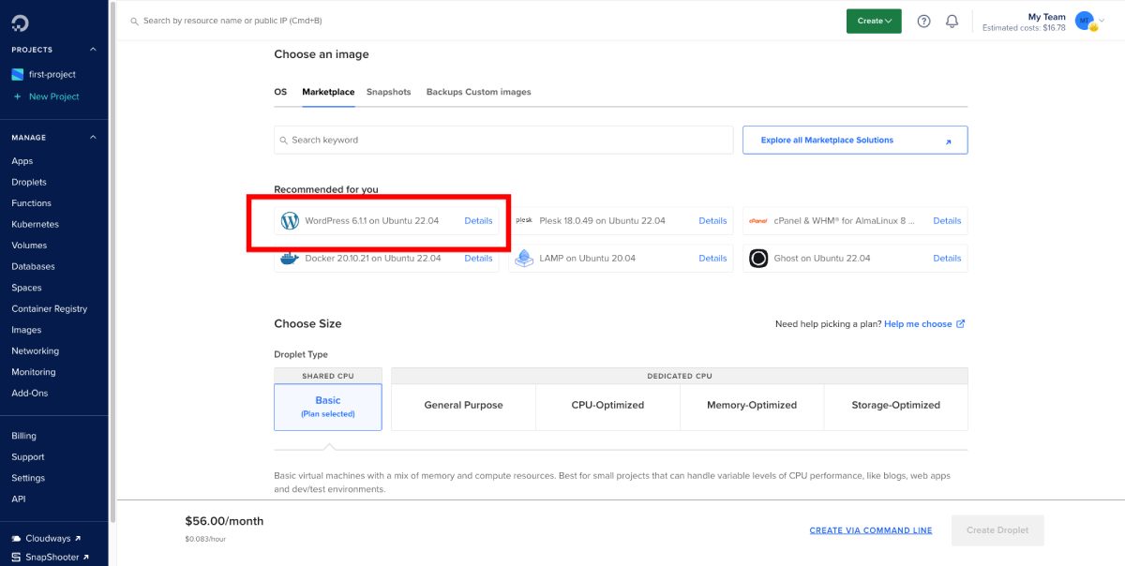Image resolution: width=1125 pixels, height=566 pixels.
Task: Click the plus icon beside New Project
Action: pos(17,97)
